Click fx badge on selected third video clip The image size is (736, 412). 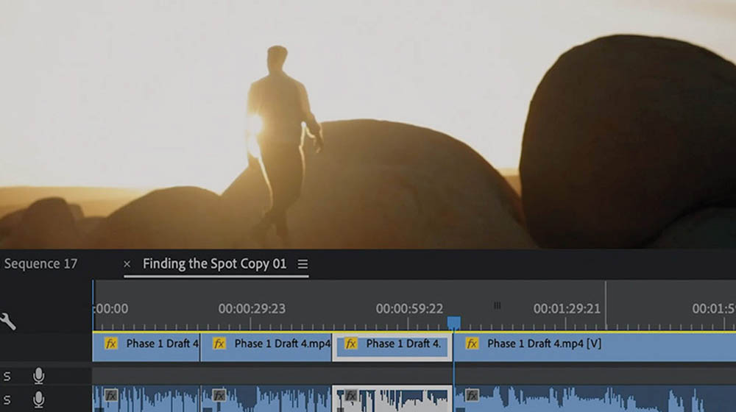(350, 344)
